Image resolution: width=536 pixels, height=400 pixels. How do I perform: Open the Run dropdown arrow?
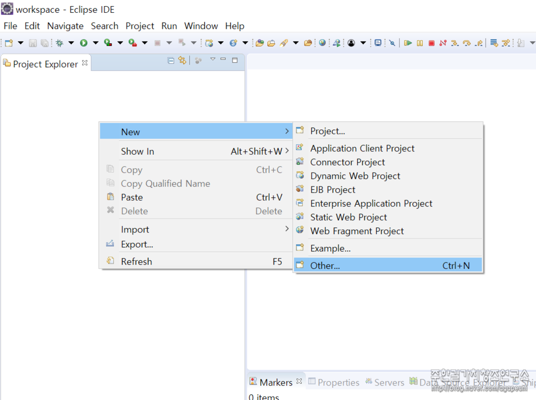pyautogui.click(x=95, y=43)
